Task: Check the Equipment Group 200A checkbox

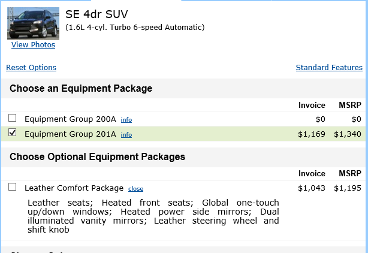Action: (13, 118)
